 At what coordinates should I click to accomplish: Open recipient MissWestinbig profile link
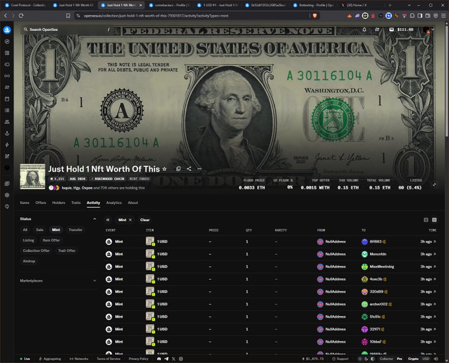(x=382, y=267)
